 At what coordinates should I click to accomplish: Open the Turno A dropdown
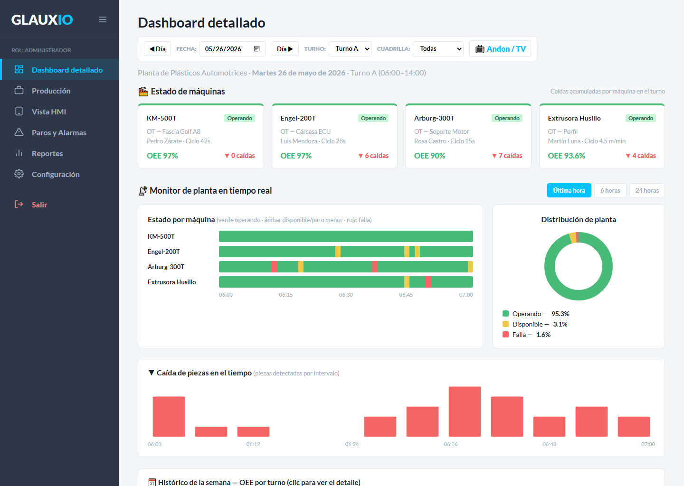tap(350, 49)
